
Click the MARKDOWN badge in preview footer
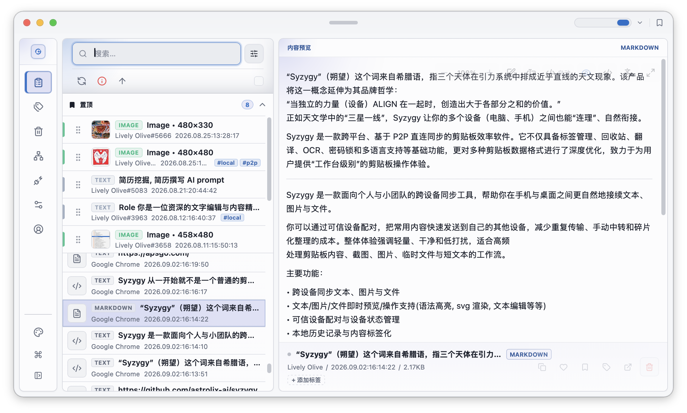529,355
